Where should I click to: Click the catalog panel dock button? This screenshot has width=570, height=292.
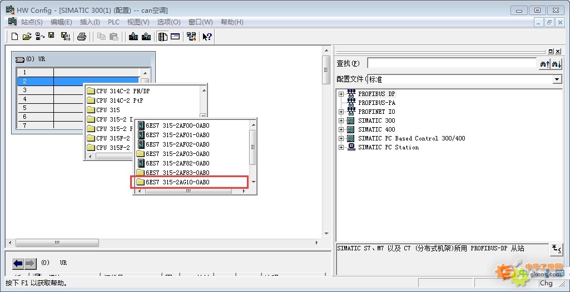[551, 52]
